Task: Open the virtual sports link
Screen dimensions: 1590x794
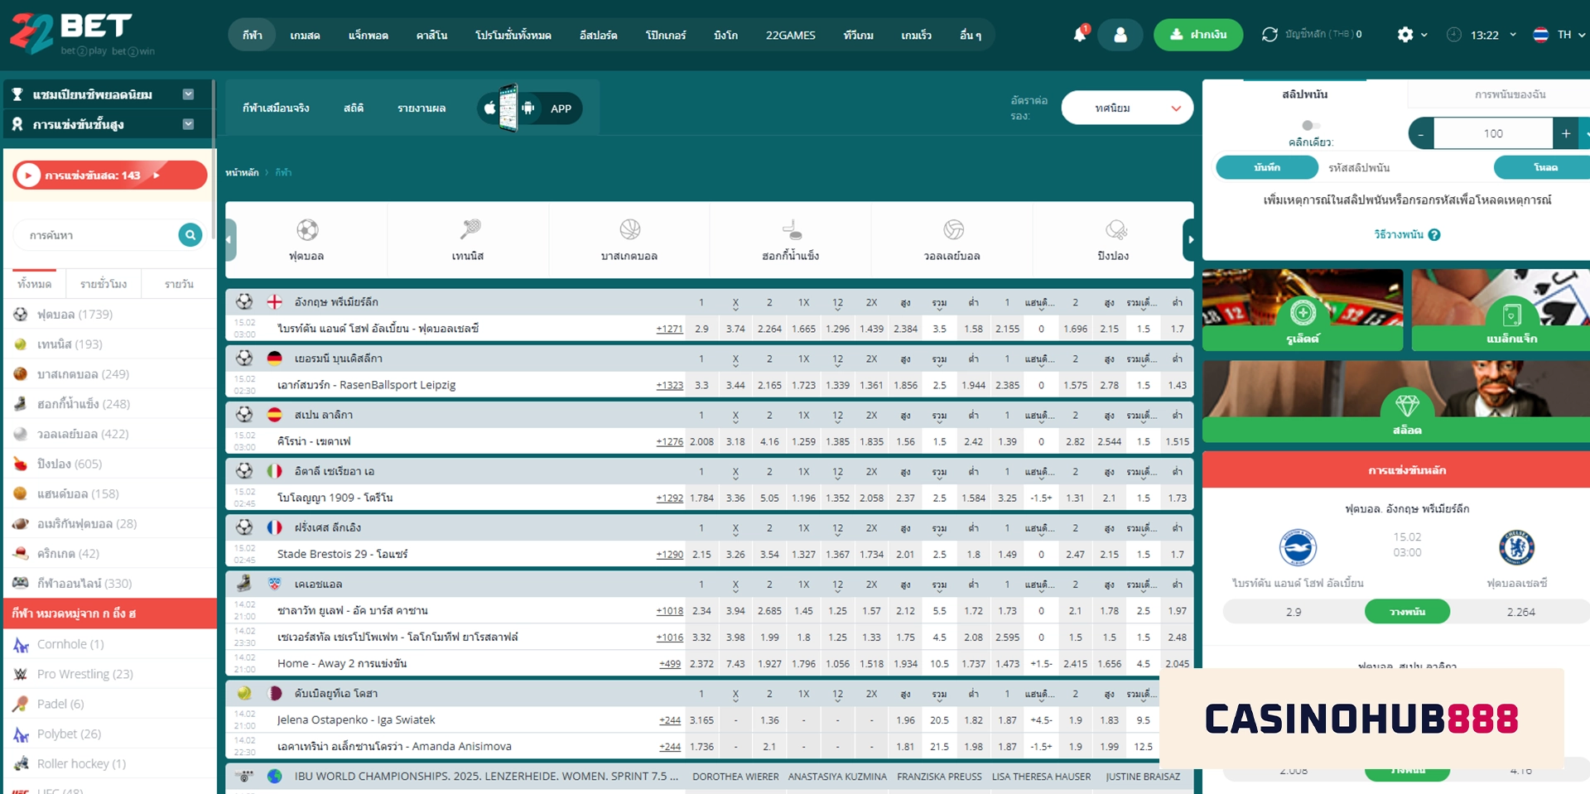Action: coord(276,108)
